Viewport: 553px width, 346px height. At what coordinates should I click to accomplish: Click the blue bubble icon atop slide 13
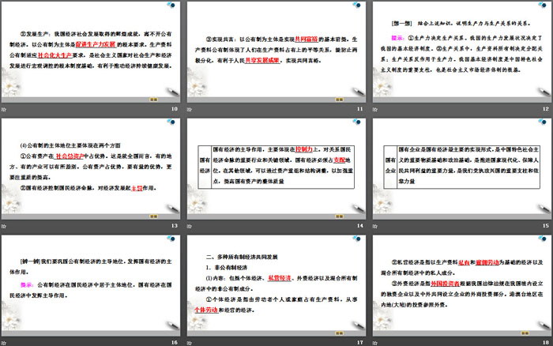pyautogui.click(x=171, y=122)
